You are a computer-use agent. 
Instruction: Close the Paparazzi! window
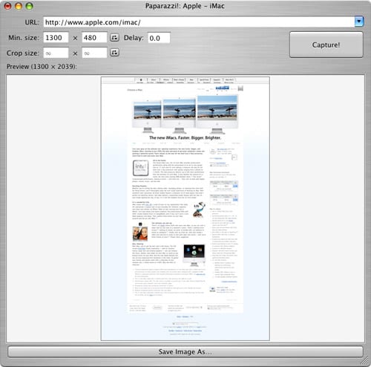click(x=8, y=6)
